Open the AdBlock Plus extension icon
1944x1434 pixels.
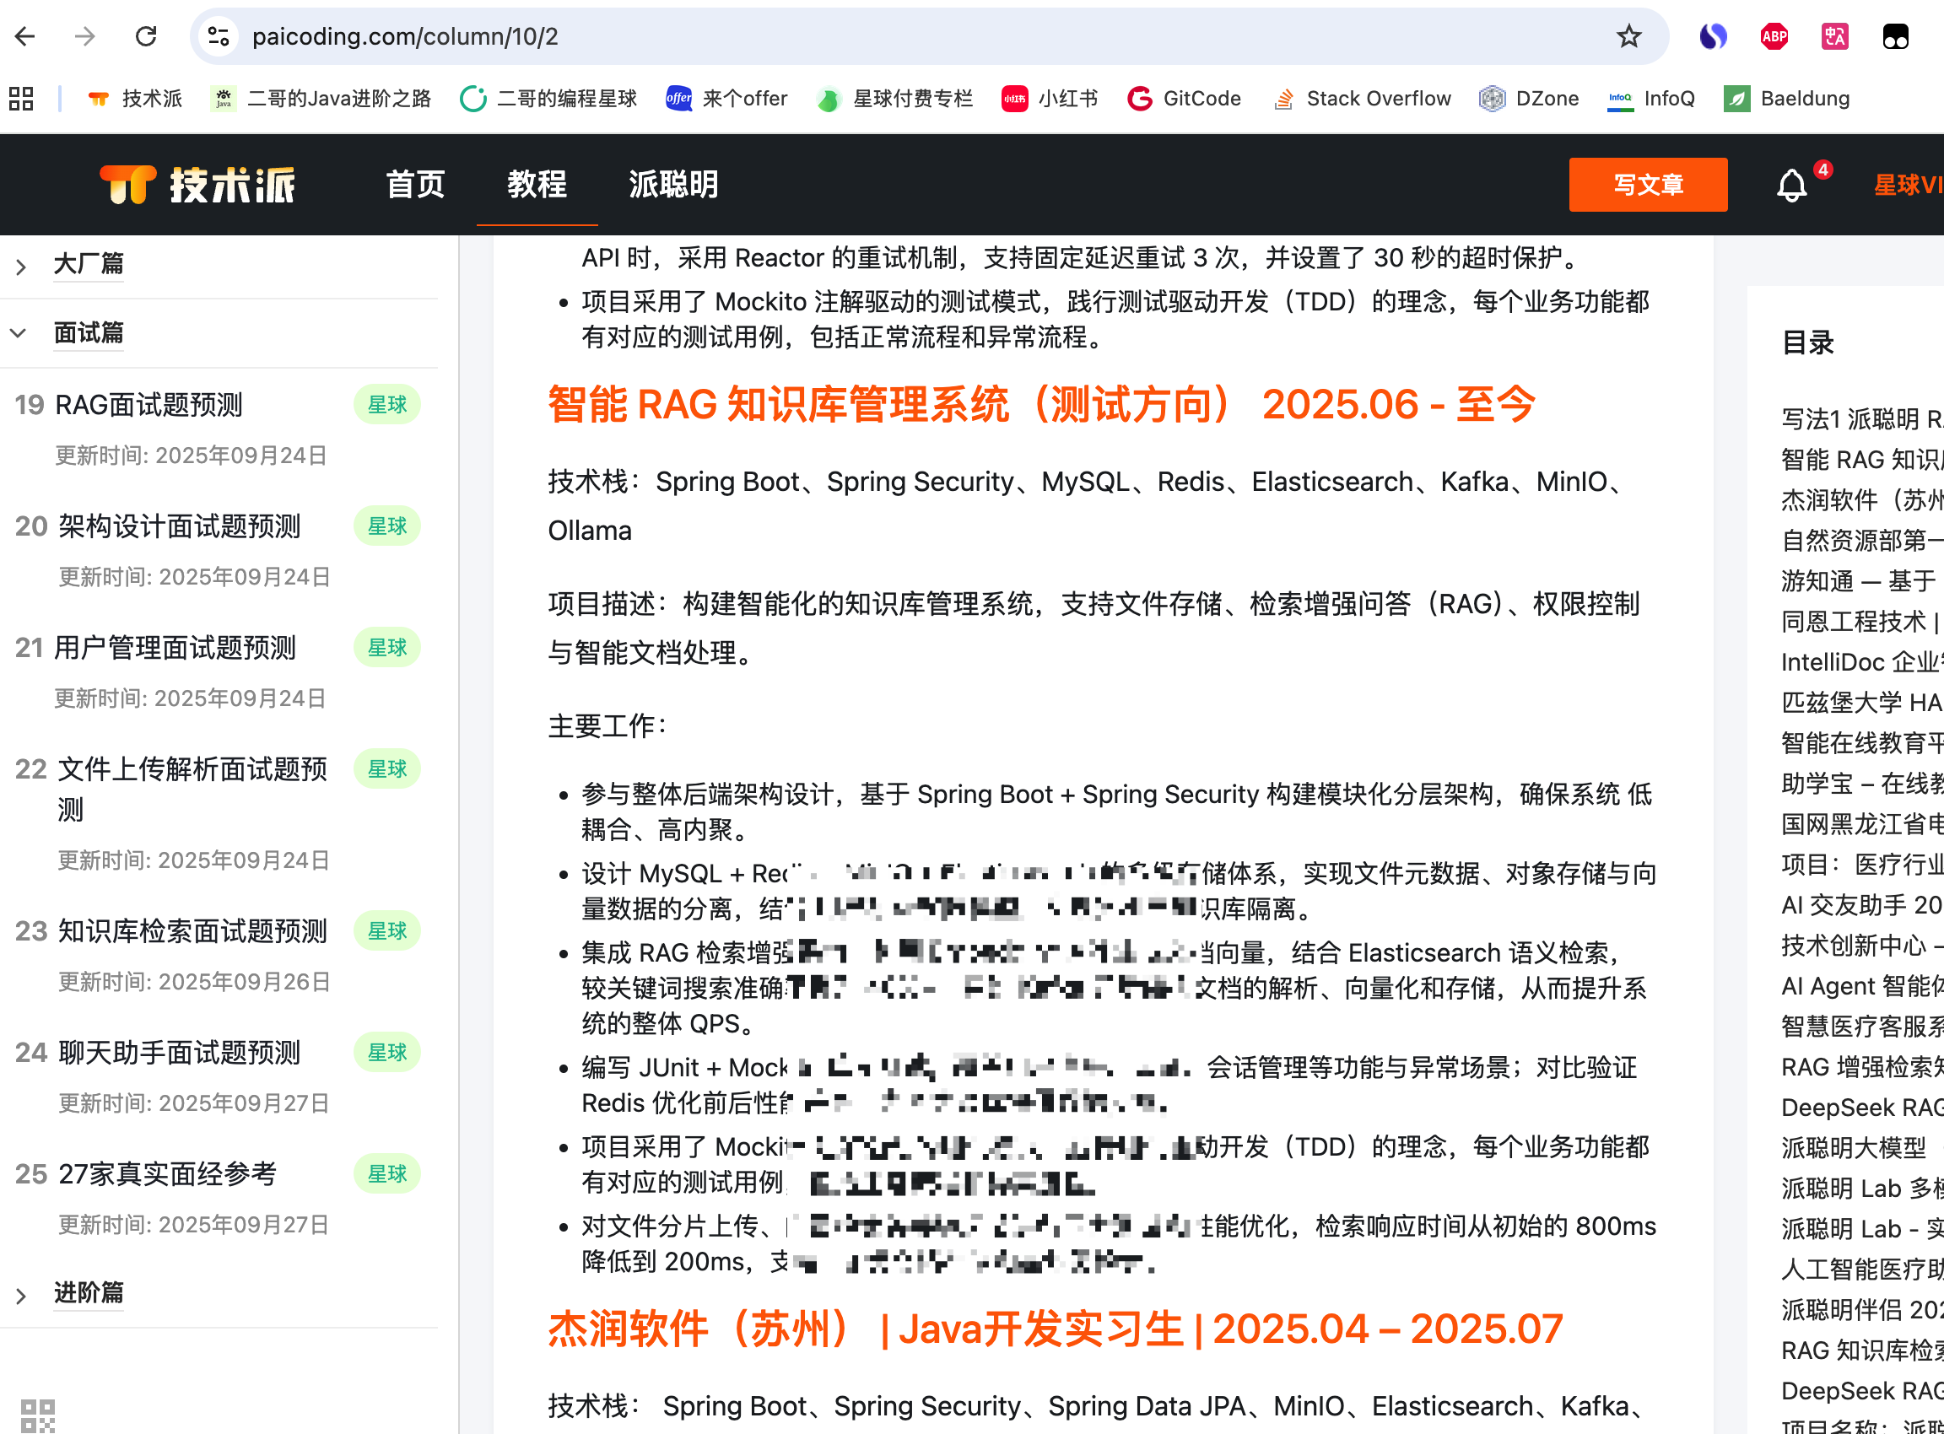(1774, 36)
